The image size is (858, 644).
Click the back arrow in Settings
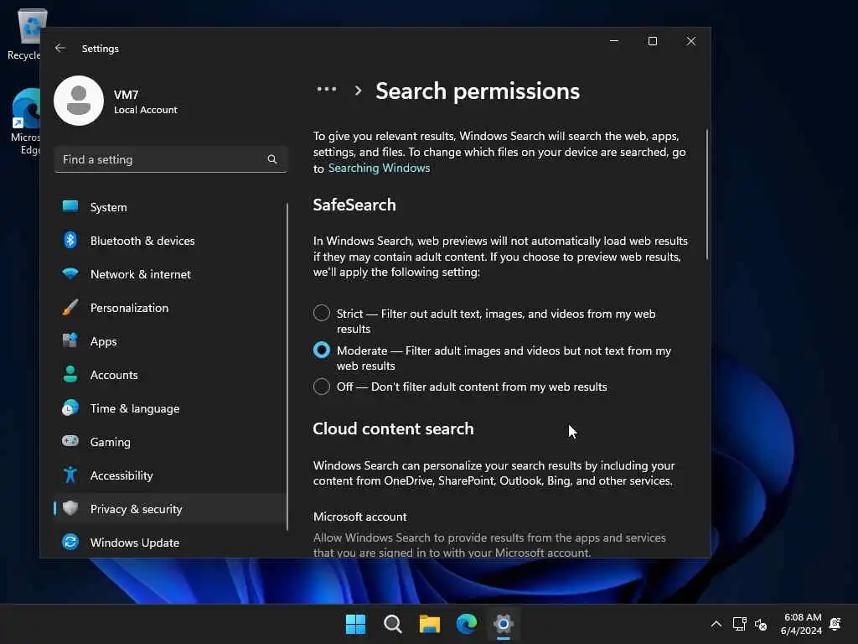click(60, 48)
